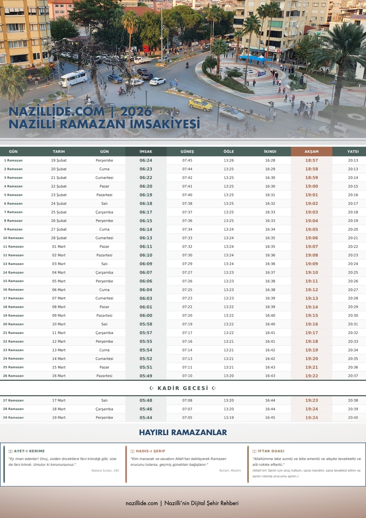Select the İMSAK column header
The width and height of the screenshot is (366, 518).
(x=146, y=152)
